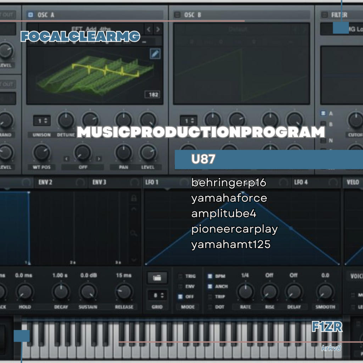Viewport: 363px width, 363px height.
Task: Toggle filter routing checkbox N
Action: [323, 140]
